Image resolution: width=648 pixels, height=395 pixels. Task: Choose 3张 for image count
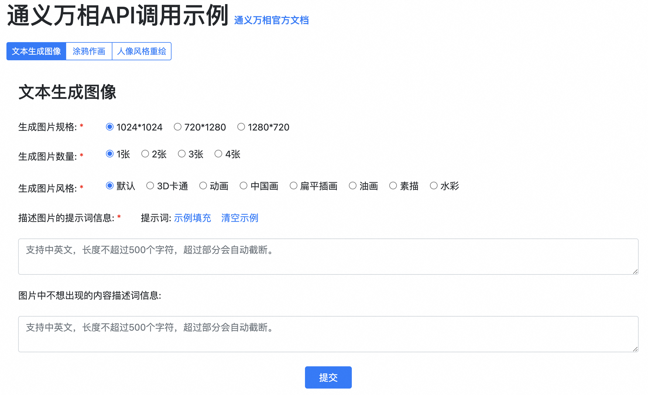coord(182,154)
